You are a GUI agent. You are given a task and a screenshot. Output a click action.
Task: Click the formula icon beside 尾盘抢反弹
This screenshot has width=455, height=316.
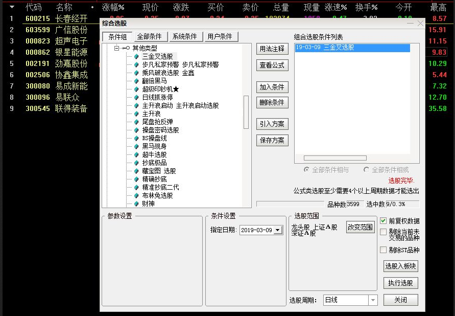coord(136,122)
